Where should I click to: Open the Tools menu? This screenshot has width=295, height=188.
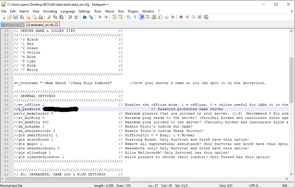click(x=98, y=11)
